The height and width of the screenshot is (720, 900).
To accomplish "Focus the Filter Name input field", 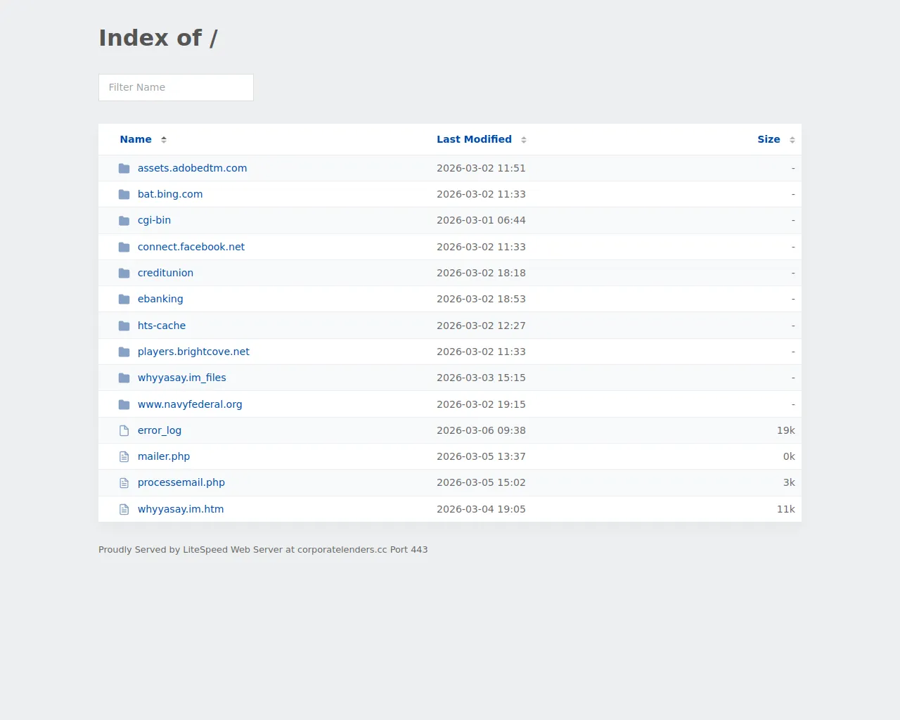I will (176, 87).
